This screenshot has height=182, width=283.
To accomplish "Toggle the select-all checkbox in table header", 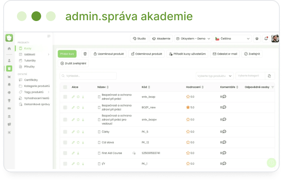I will pos(65,87).
